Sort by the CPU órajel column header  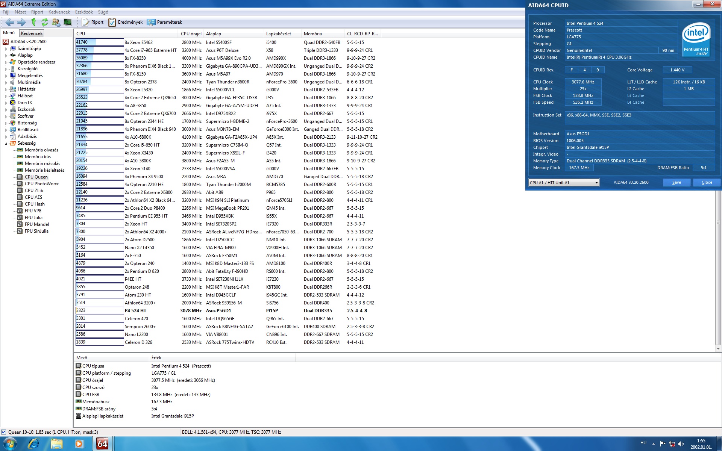191,34
